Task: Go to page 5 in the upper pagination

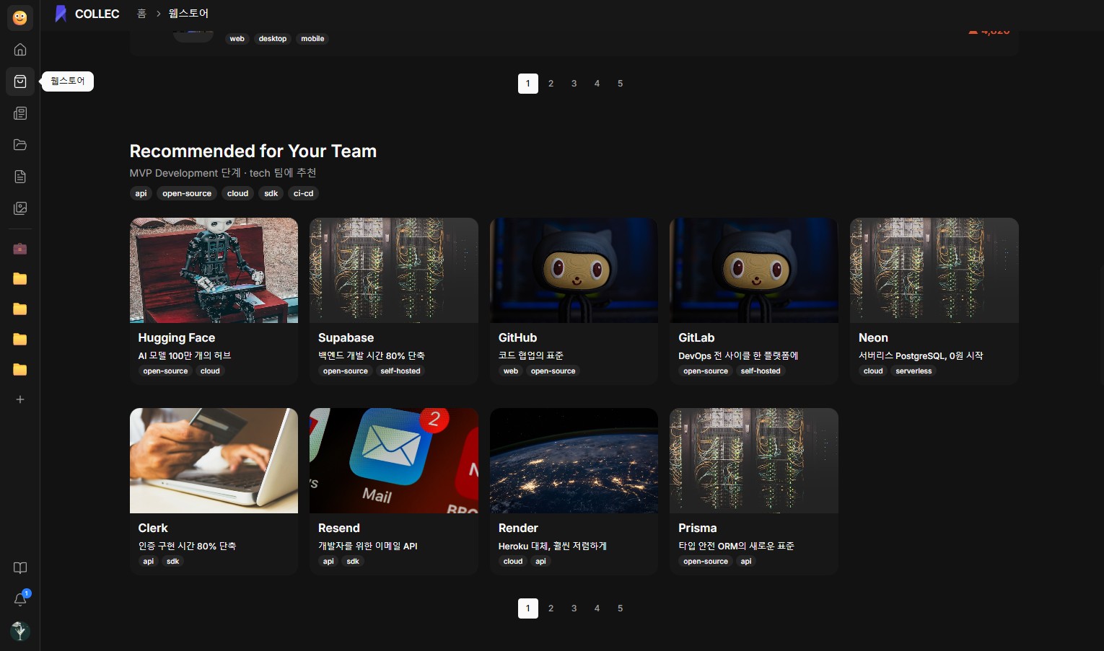Action: coord(620,84)
